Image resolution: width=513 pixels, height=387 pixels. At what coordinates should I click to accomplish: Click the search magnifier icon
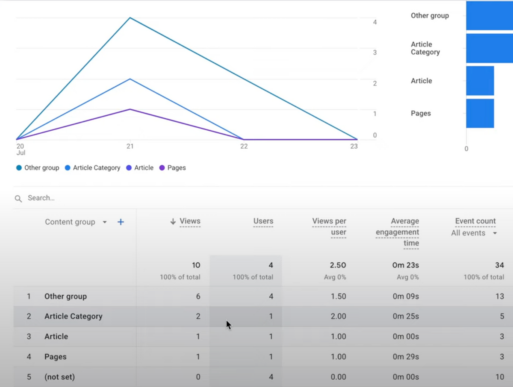pos(18,198)
